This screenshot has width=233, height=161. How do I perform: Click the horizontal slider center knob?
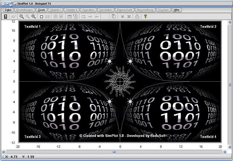click(114, 152)
